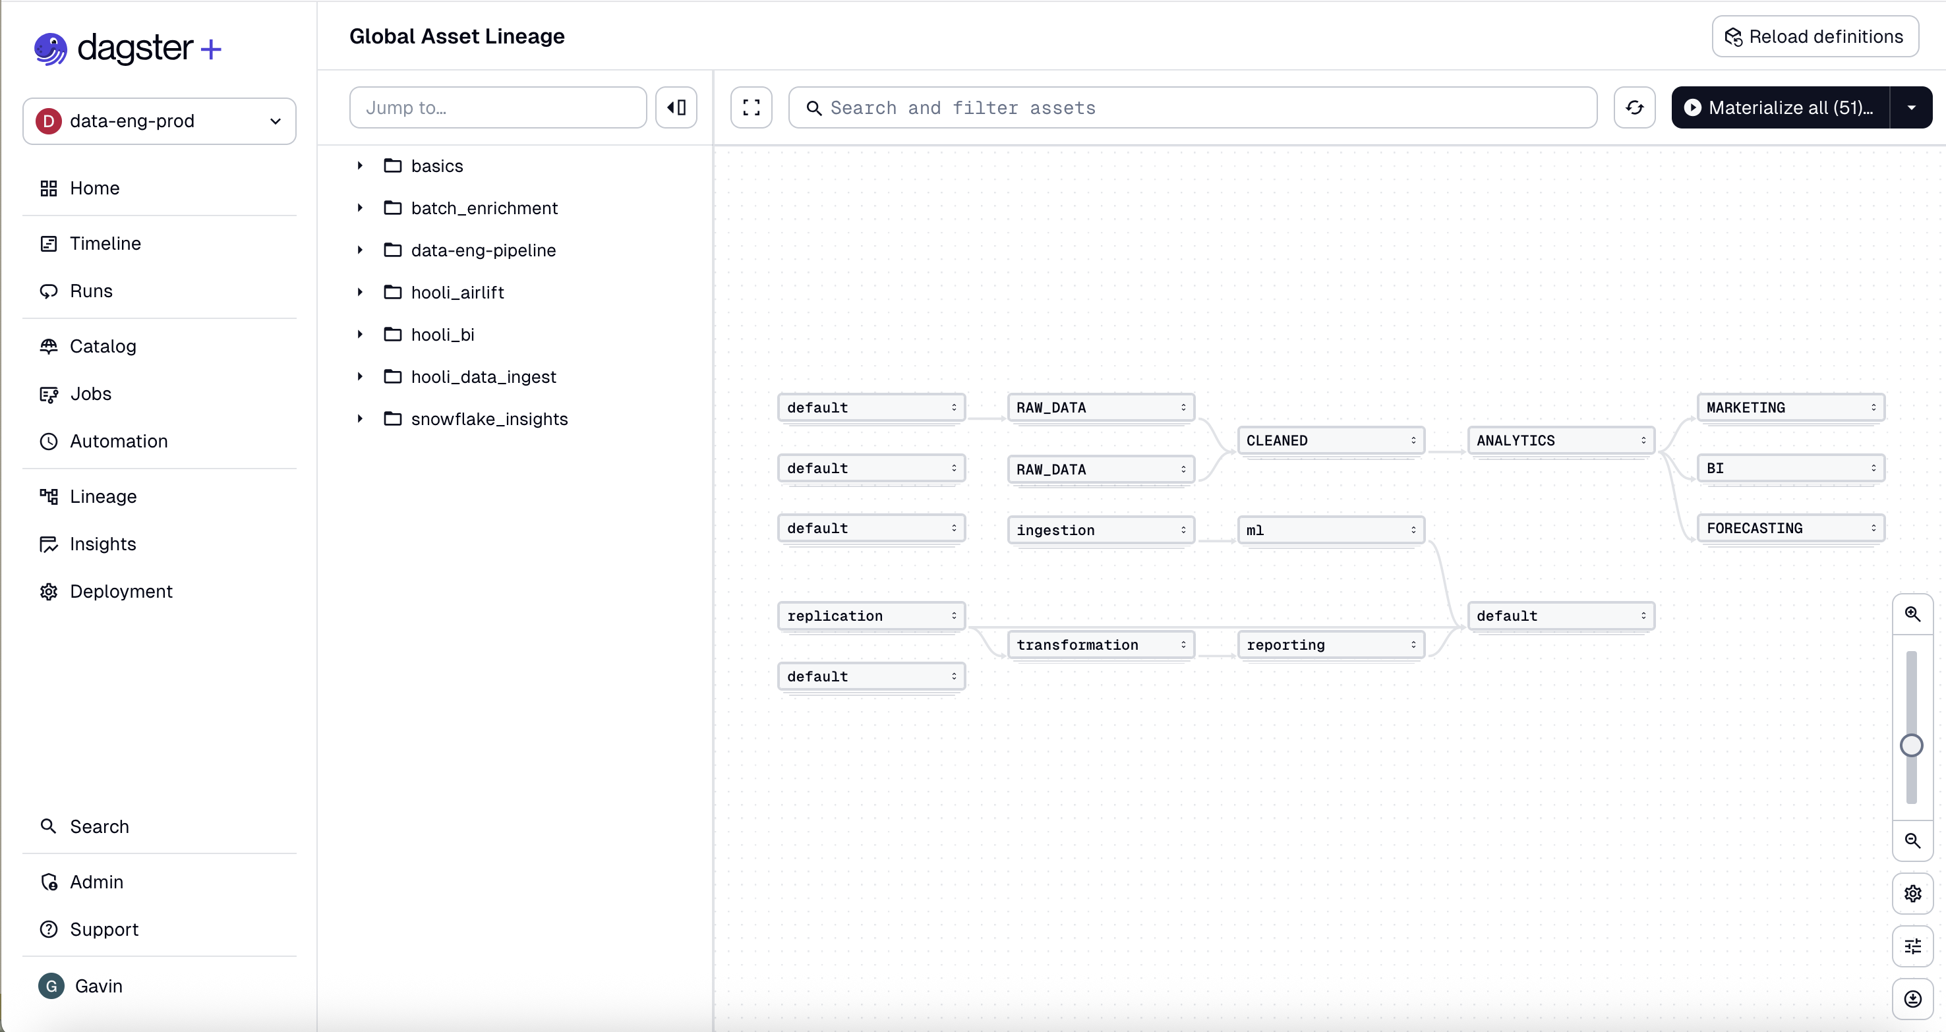This screenshot has height=1032, width=1946.
Task: Refresh the asset graph
Action: tap(1635, 107)
